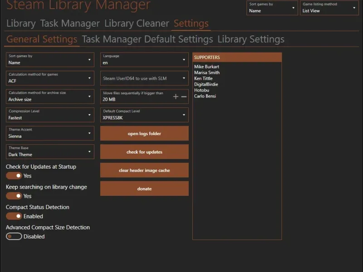The width and height of the screenshot is (363, 272).
Task: Open Calculation method for games dropdown
Action: (x=50, y=78)
